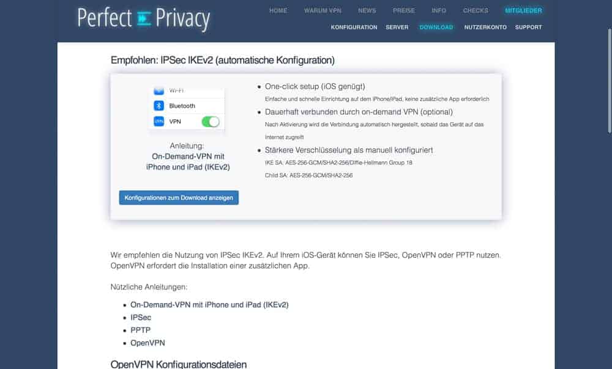Click the blue VPN icon

159,121
